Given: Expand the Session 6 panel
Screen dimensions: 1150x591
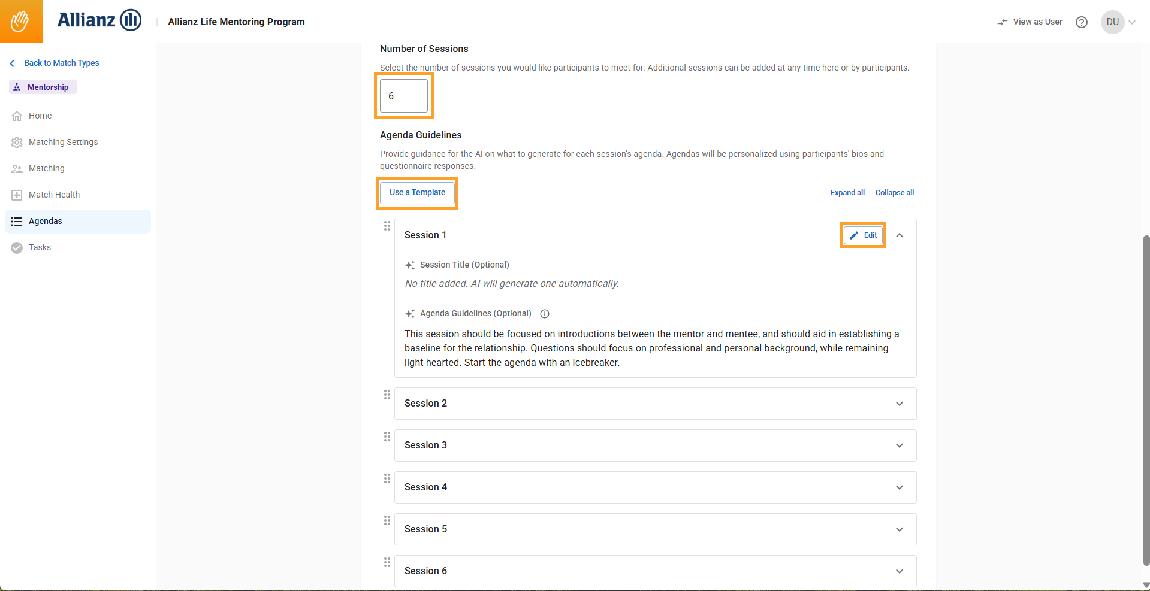Looking at the screenshot, I should click(899, 571).
